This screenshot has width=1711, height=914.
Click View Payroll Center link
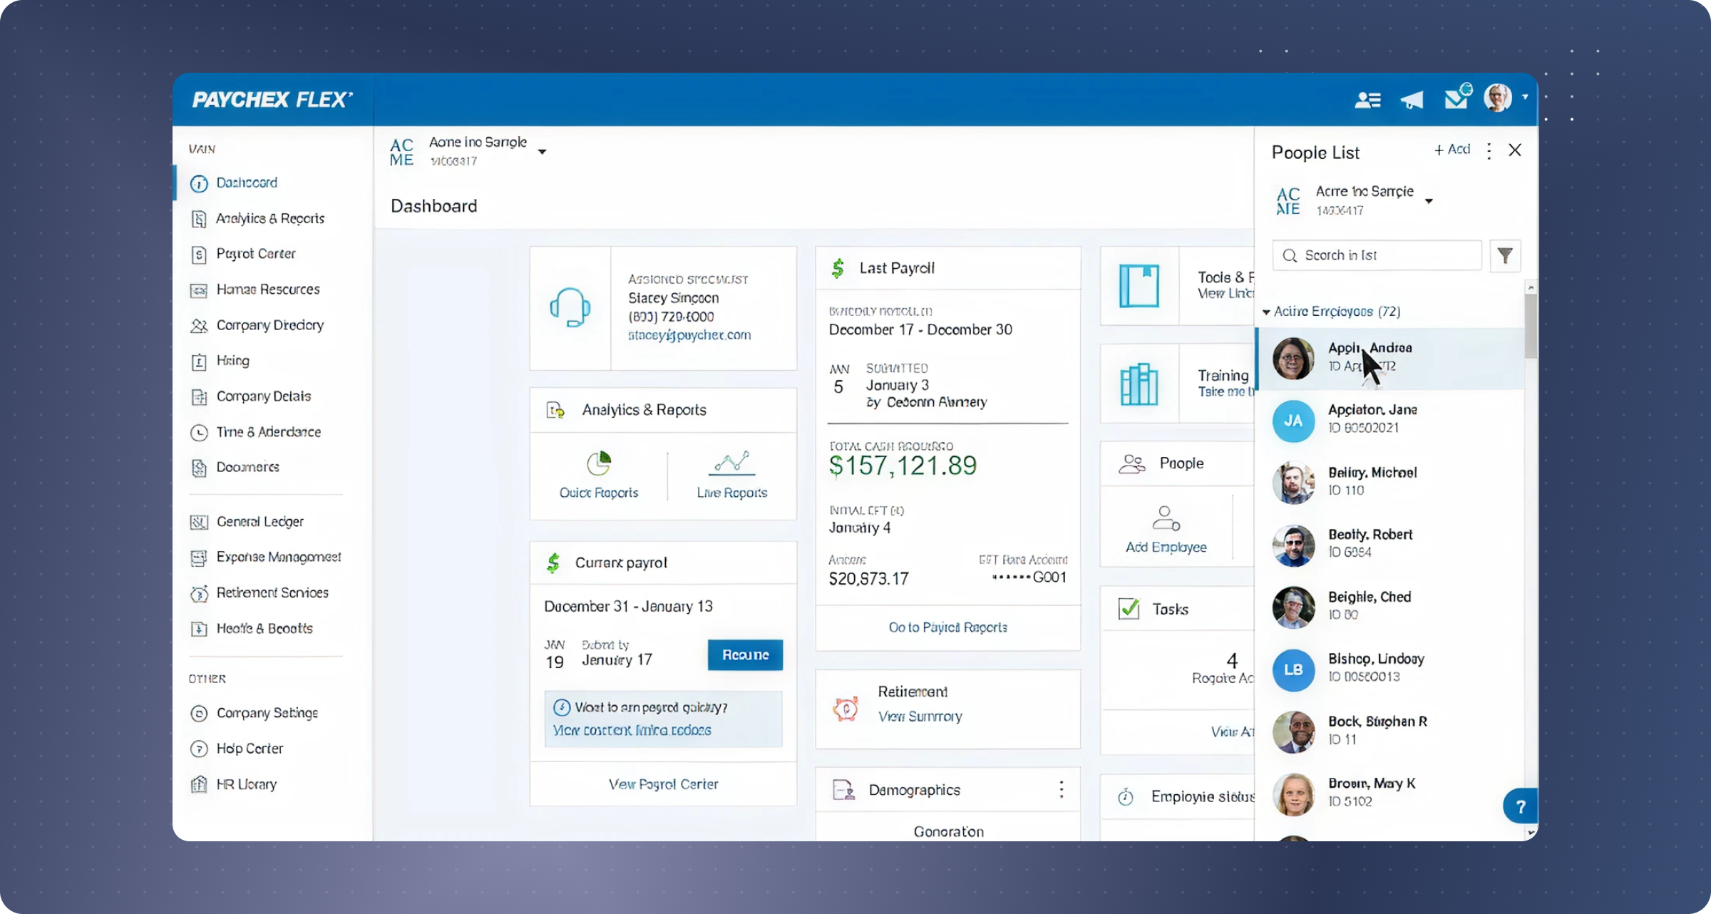(663, 784)
